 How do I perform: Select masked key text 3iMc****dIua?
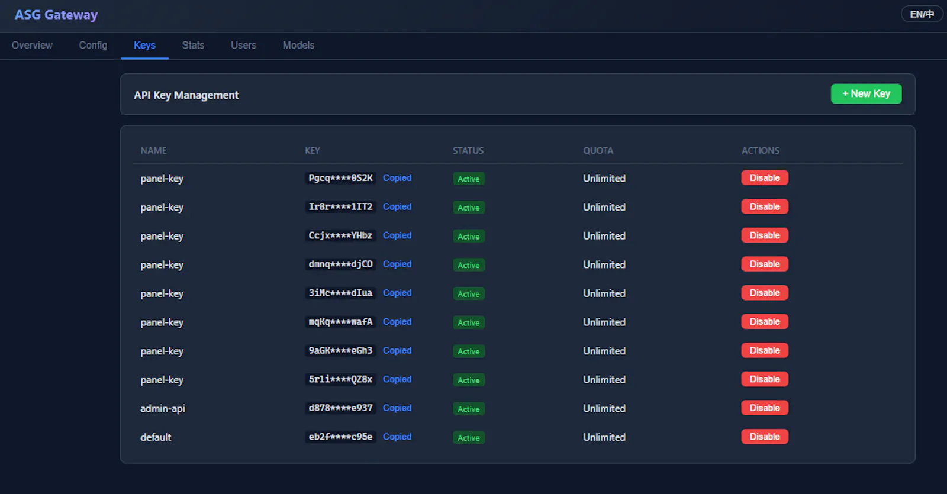[340, 293]
